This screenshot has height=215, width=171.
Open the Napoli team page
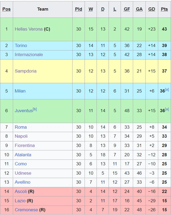click(x=21, y=136)
